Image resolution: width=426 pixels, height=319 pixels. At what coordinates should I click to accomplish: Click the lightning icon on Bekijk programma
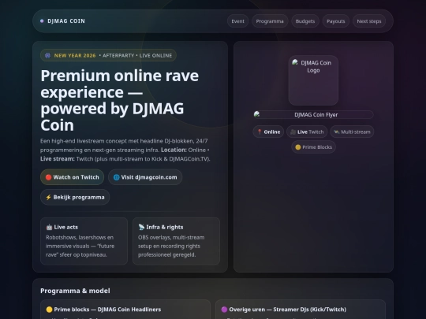(48, 197)
